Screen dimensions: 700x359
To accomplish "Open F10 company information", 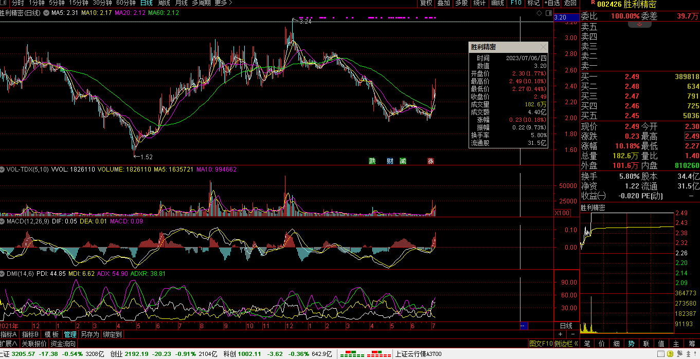I will tap(515, 3).
